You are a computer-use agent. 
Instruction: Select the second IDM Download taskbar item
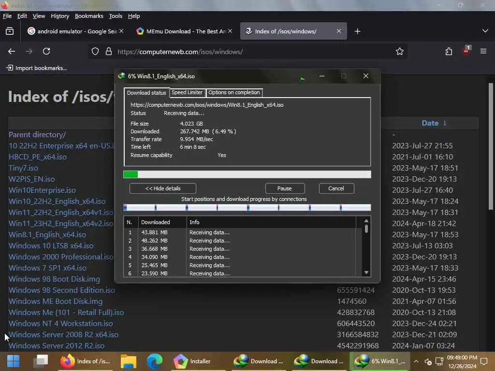[x=319, y=361]
